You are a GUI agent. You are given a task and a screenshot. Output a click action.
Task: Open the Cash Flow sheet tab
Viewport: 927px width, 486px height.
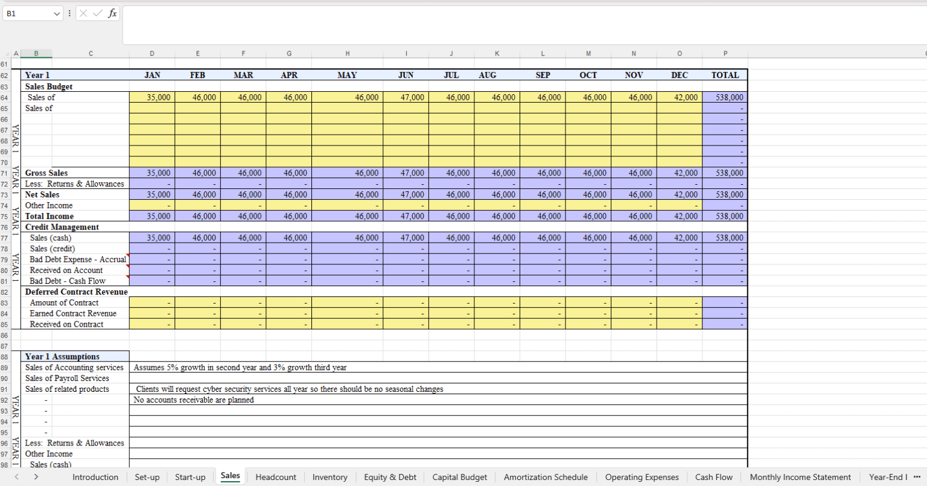tap(714, 477)
